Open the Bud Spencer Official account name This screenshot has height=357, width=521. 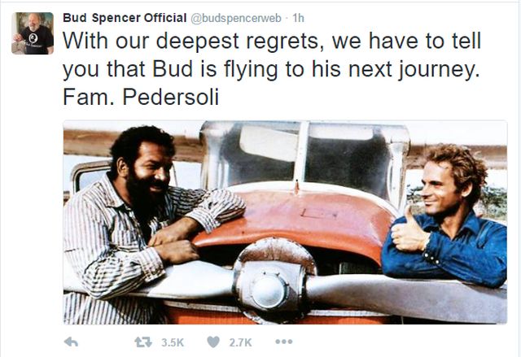(x=125, y=16)
